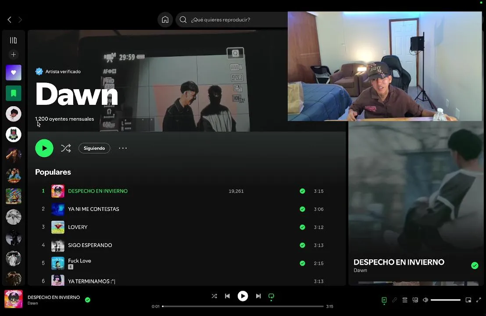Image resolution: width=486 pixels, height=316 pixels.
Task: Play Dawn with the large green button
Action: [44, 148]
